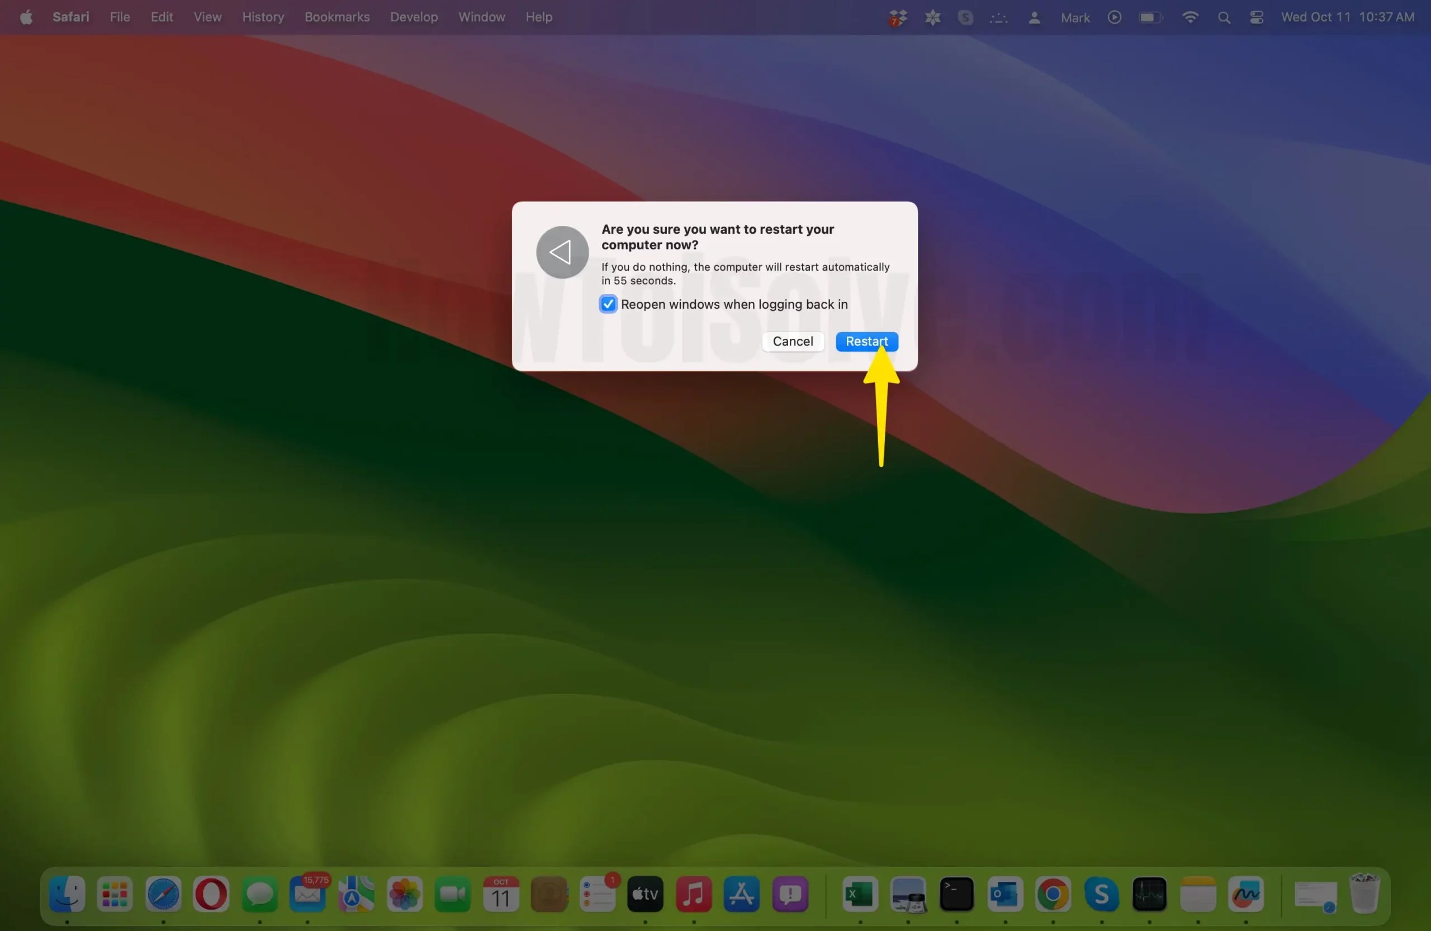
Task: Open Spotlight search from menu bar
Action: [1224, 17]
